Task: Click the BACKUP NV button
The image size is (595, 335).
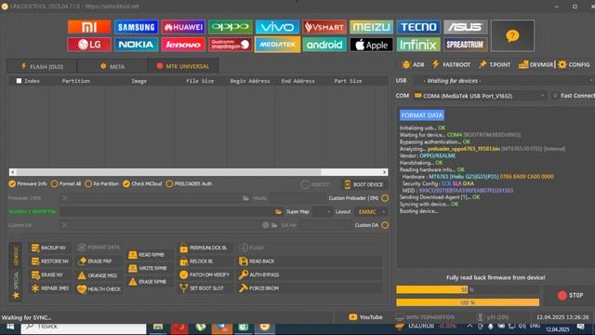Action: [x=49, y=248]
